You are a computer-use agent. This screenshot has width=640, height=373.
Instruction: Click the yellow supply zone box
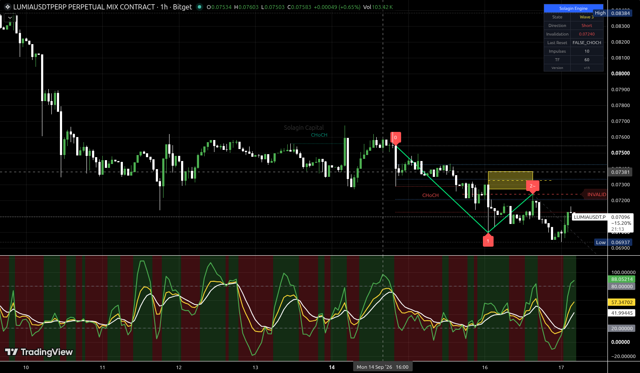510,180
